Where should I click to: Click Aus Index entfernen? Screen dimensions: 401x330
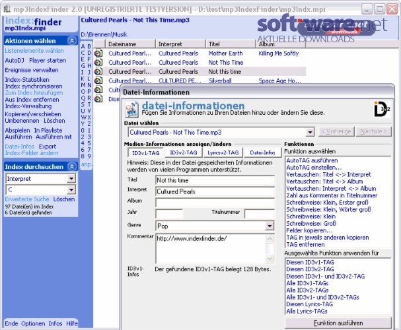[32, 100]
